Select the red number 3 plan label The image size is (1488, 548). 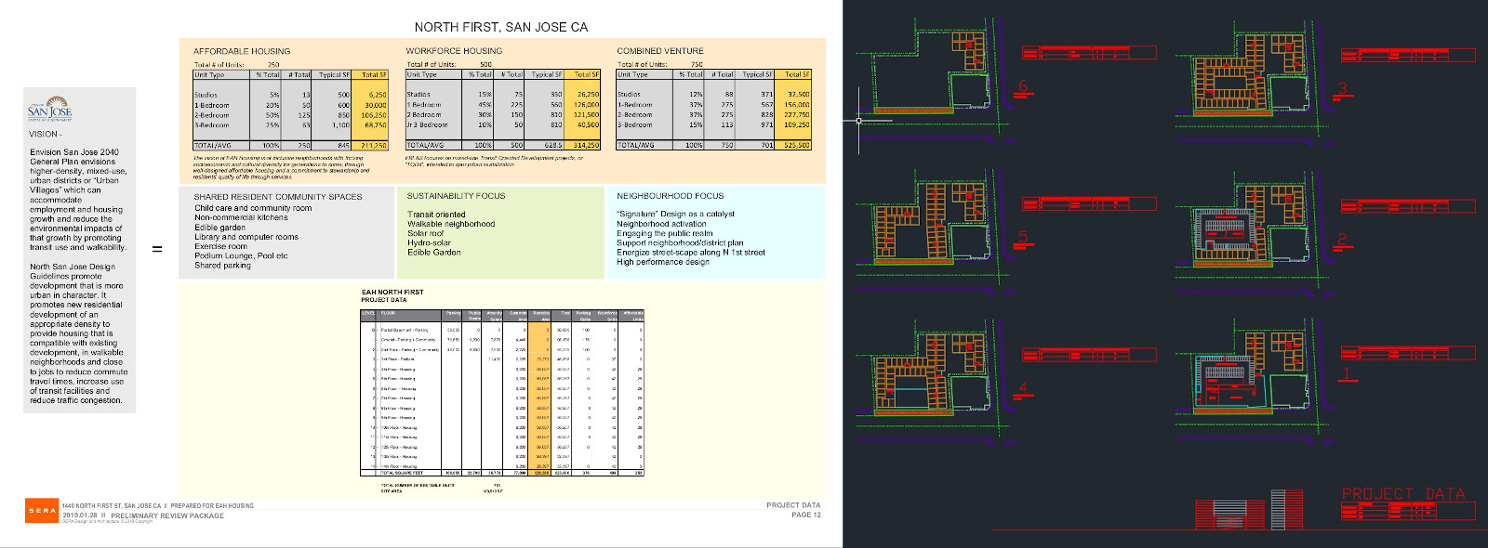pyautogui.click(x=1342, y=89)
